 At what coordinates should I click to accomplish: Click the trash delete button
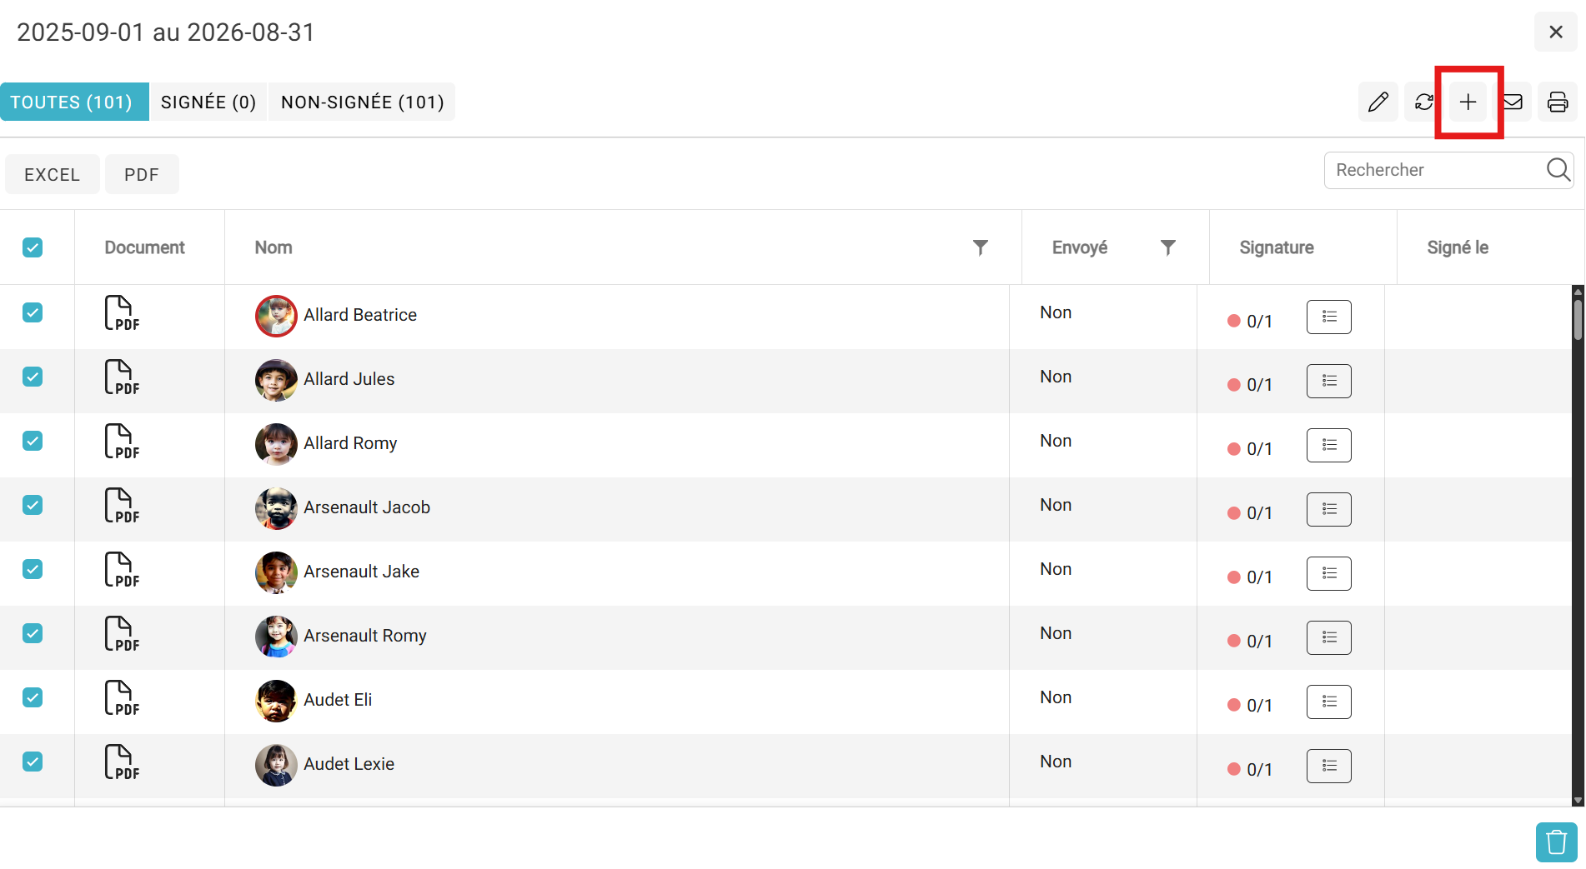pos(1556,842)
